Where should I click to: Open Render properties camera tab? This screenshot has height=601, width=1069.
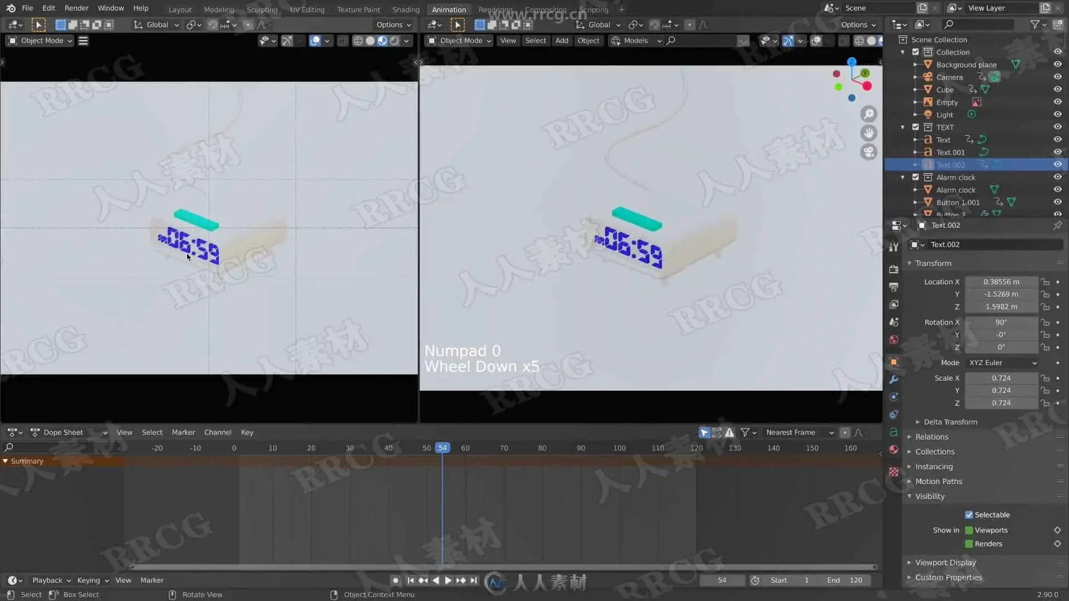[894, 269]
